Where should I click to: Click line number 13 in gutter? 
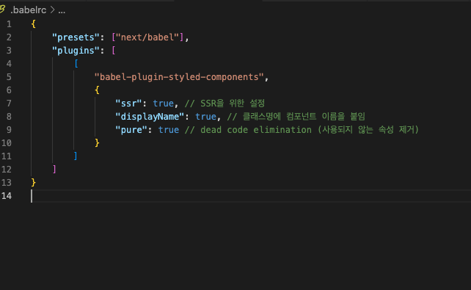7,183
